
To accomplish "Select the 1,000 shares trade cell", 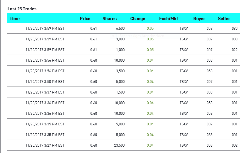I will click(120, 50).
